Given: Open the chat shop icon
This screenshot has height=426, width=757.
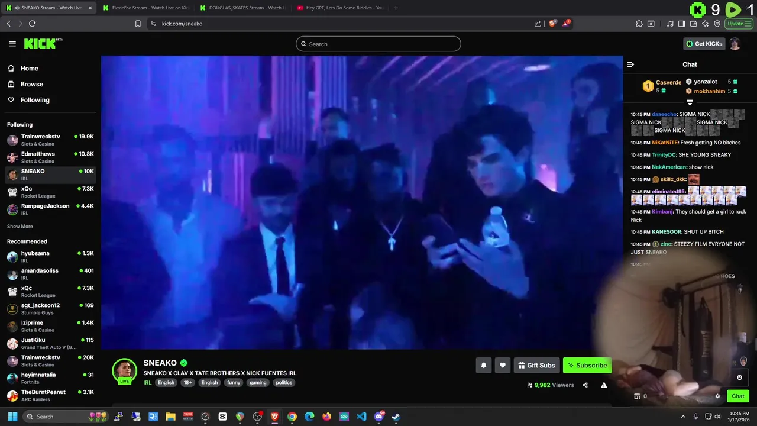Looking at the screenshot, I should [x=637, y=396].
